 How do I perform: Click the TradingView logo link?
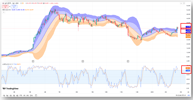click(x=10, y=89)
